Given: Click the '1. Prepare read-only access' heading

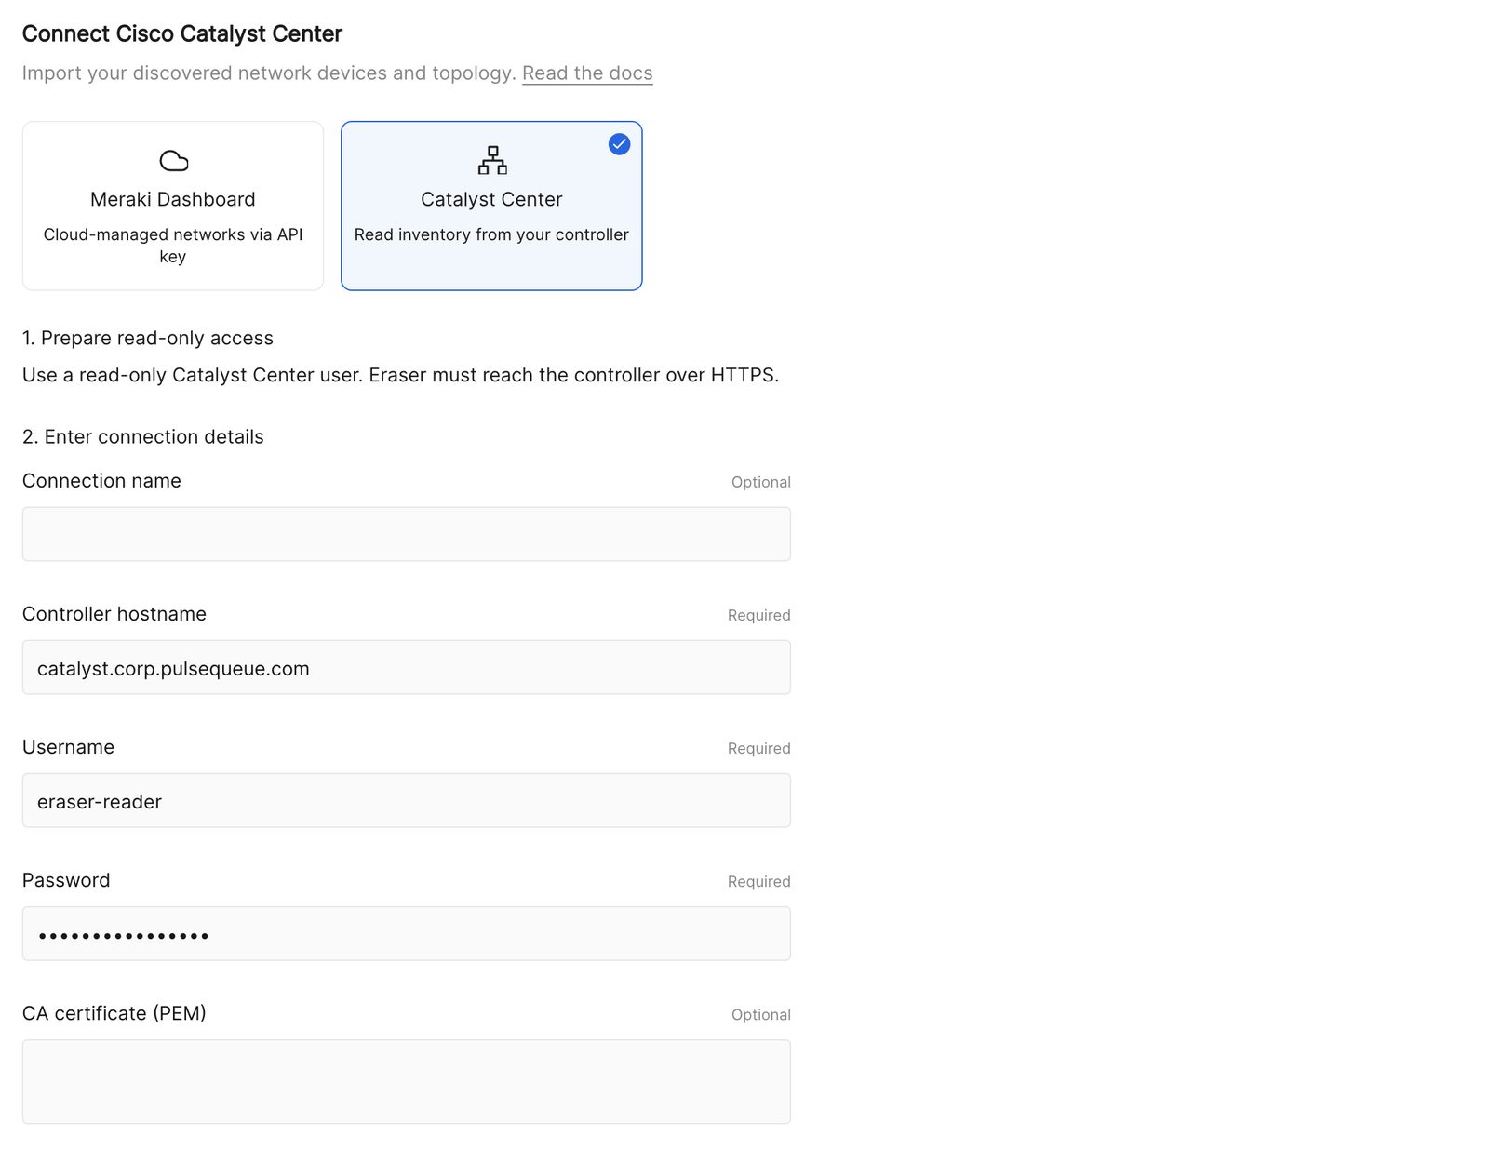Looking at the screenshot, I should (x=148, y=338).
